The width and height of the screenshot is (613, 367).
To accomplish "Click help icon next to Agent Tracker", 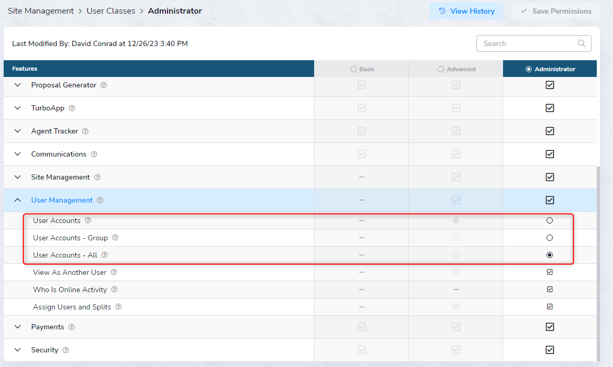I will tap(85, 131).
